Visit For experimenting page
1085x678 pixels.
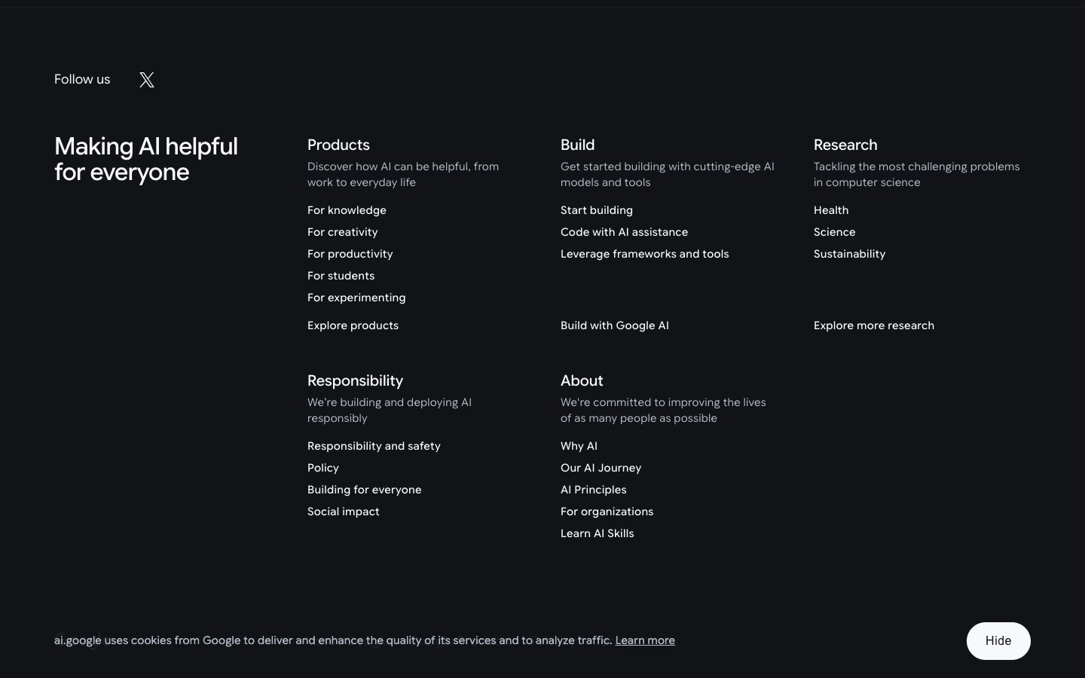click(356, 298)
